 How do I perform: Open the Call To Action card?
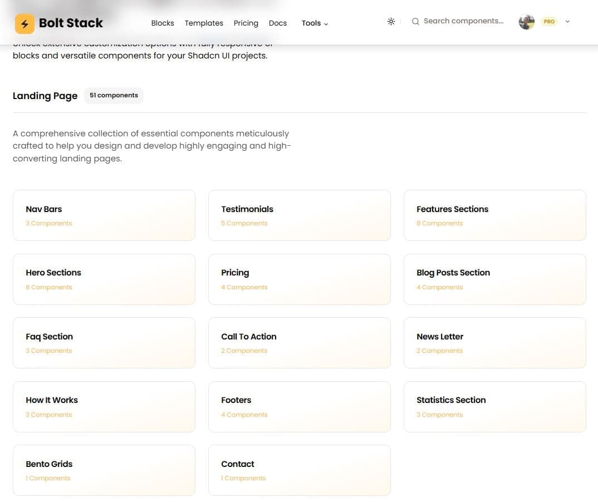[x=299, y=343]
